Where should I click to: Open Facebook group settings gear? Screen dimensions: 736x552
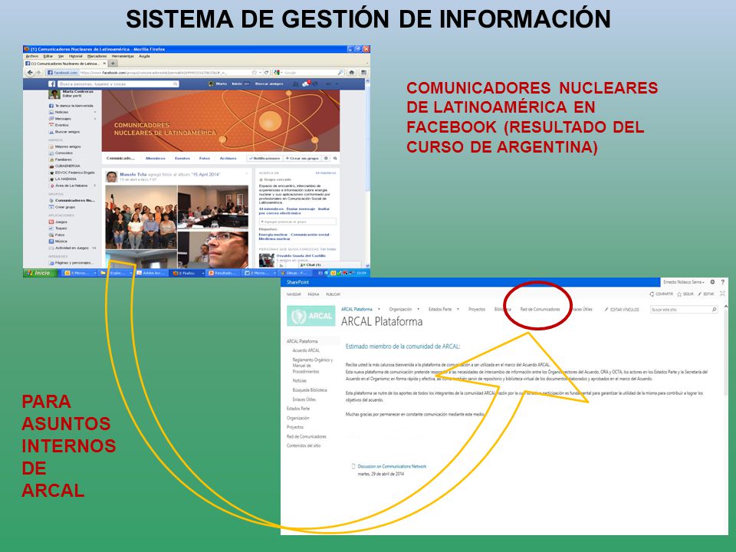click(x=327, y=158)
